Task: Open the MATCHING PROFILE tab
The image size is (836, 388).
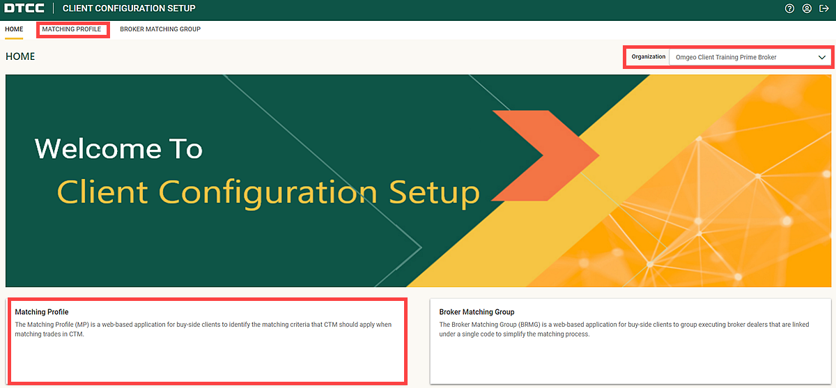Action: (x=72, y=29)
